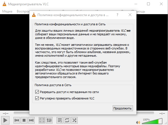Click the VLC cone icon in dialog title
Viewport: 168px width, 125px height.
point(34,15)
